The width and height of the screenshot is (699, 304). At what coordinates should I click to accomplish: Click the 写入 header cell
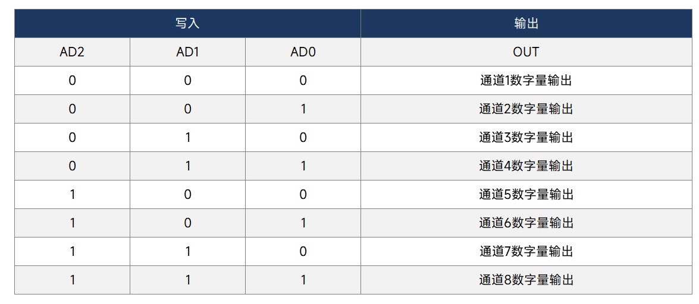click(187, 24)
